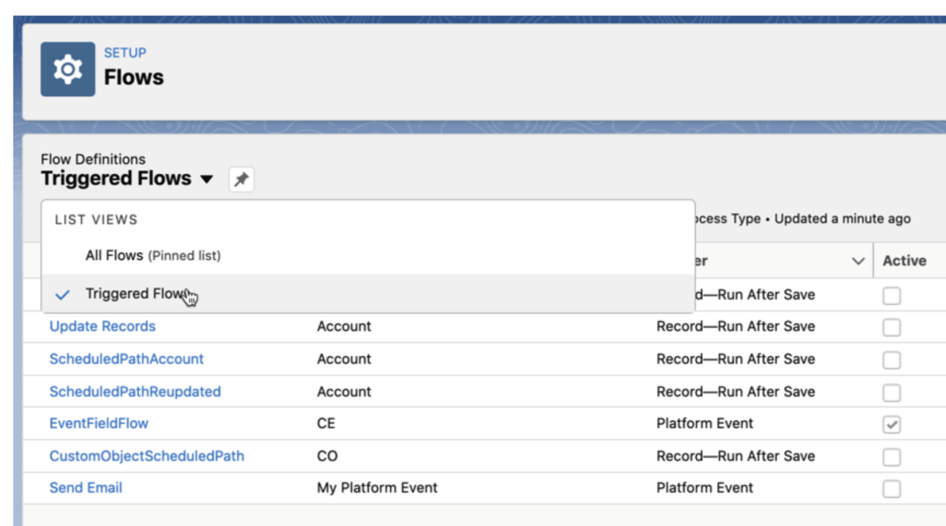
Task: Click the Setup gear icon
Action: [x=68, y=69]
